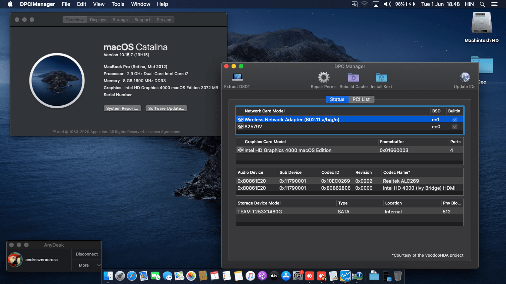Open Finder from the dock
The height and width of the screenshot is (284, 506).
108,275
